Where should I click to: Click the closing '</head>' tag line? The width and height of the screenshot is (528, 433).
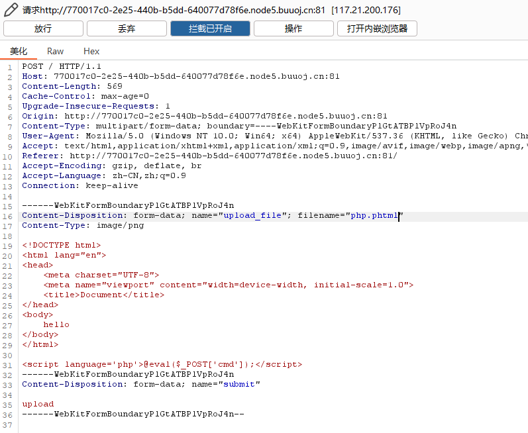40,305
